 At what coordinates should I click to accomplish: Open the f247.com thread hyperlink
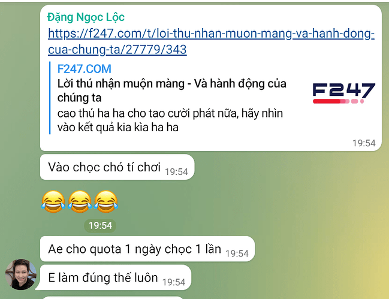(211, 41)
